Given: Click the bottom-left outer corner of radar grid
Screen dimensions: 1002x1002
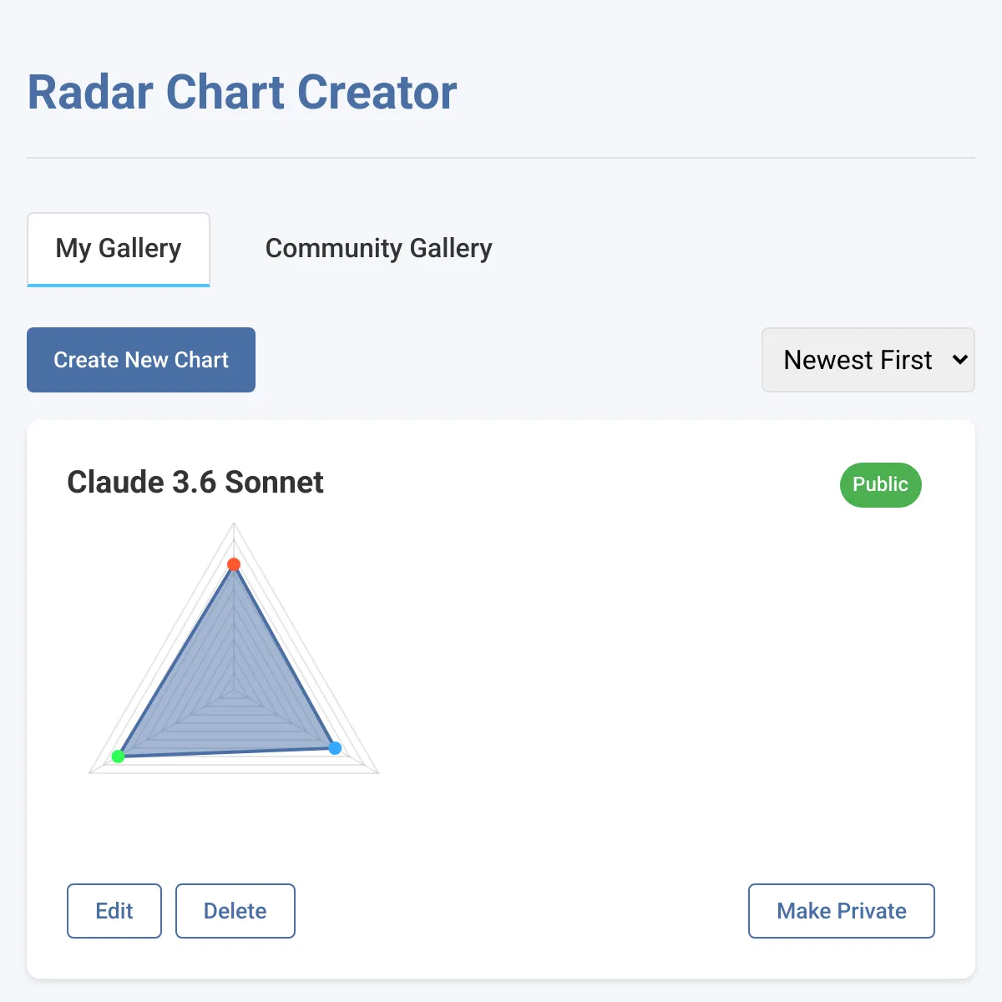Looking at the screenshot, I should coord(90,772).
